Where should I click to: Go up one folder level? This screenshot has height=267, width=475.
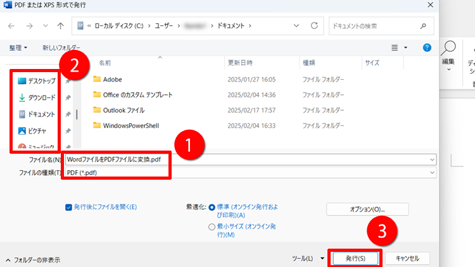pos(61,26)
